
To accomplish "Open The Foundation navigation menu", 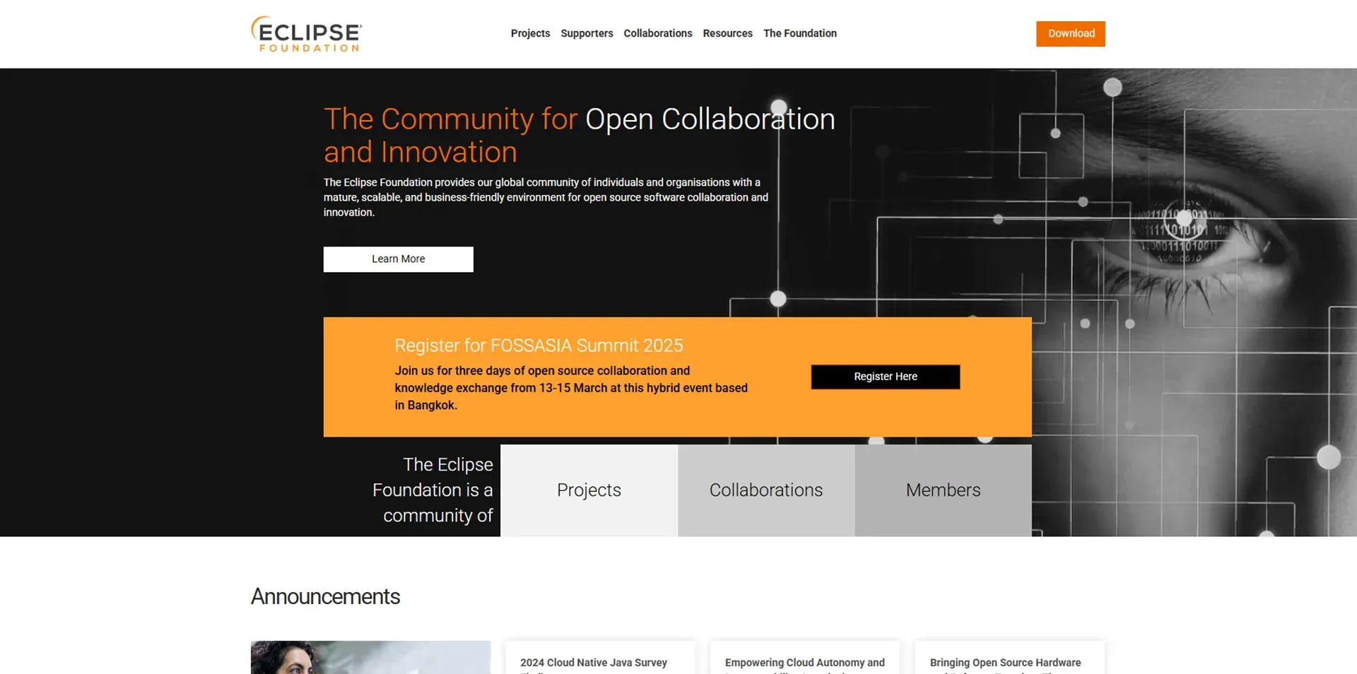I will [800, 33].
